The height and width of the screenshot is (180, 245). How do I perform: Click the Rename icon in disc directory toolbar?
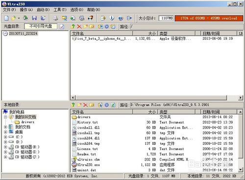(x=92, y=26)
